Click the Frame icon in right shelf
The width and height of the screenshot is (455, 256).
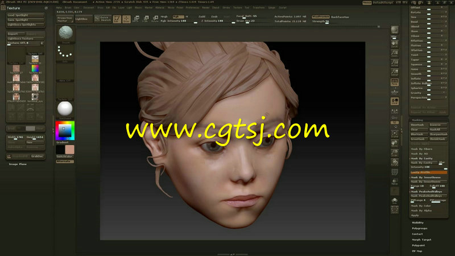coord(394,134)
